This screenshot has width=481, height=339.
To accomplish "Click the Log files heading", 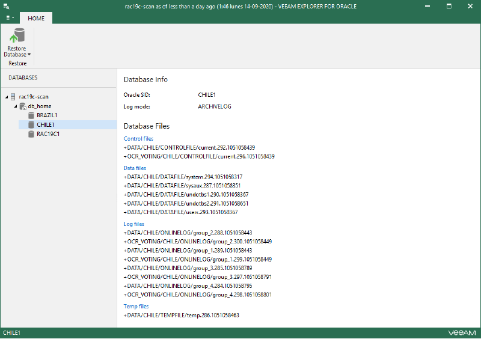I will pos(133,224).
